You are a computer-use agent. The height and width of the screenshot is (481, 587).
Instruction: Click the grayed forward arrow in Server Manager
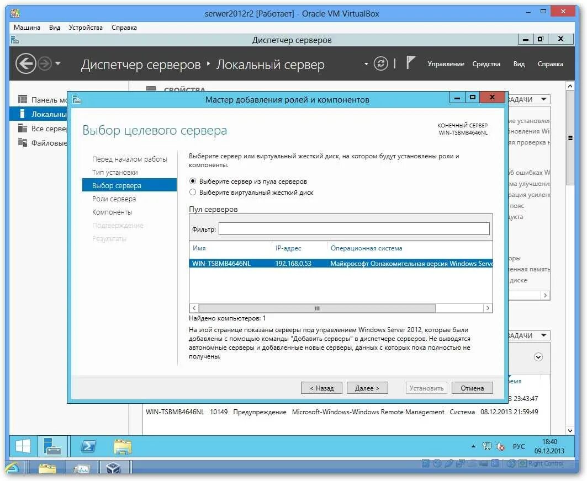tap(45, 63)
